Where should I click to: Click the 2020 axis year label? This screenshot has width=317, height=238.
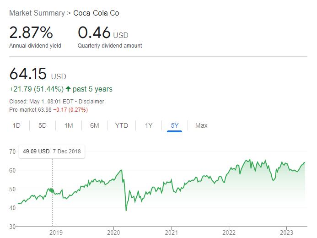(113, 233)
